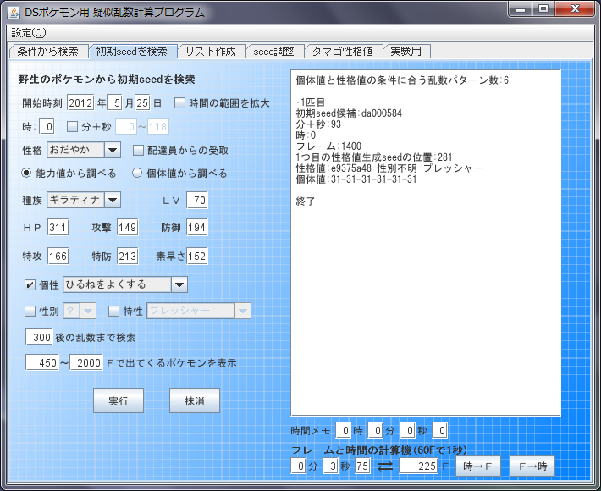601x491 pixels.
Task: Focus the 特防 field 213
Action: pos(128,256)
